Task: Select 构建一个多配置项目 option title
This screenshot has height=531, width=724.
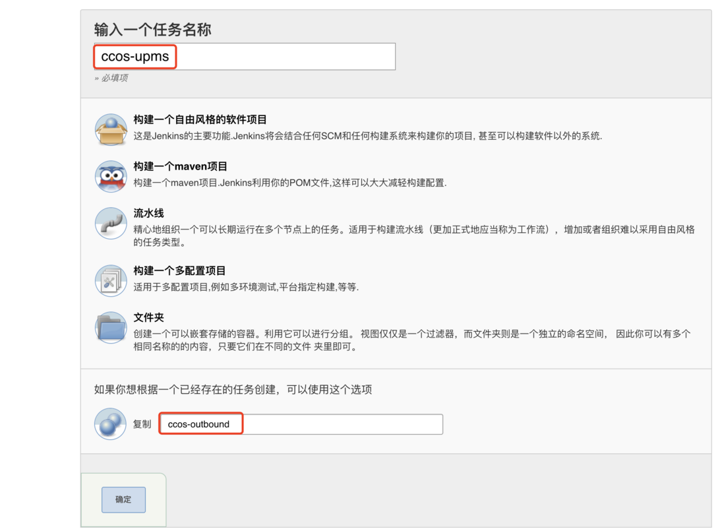Action: (x=179, y=270)
